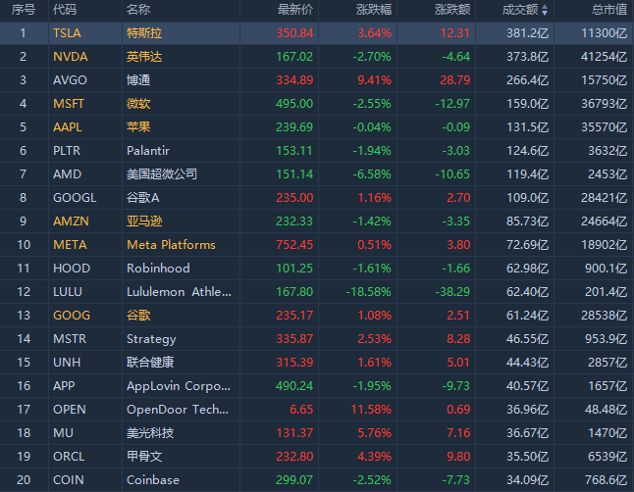Screen dimensions: 634x492
Task: Select the ORCL ticker code
Action: 69,457
